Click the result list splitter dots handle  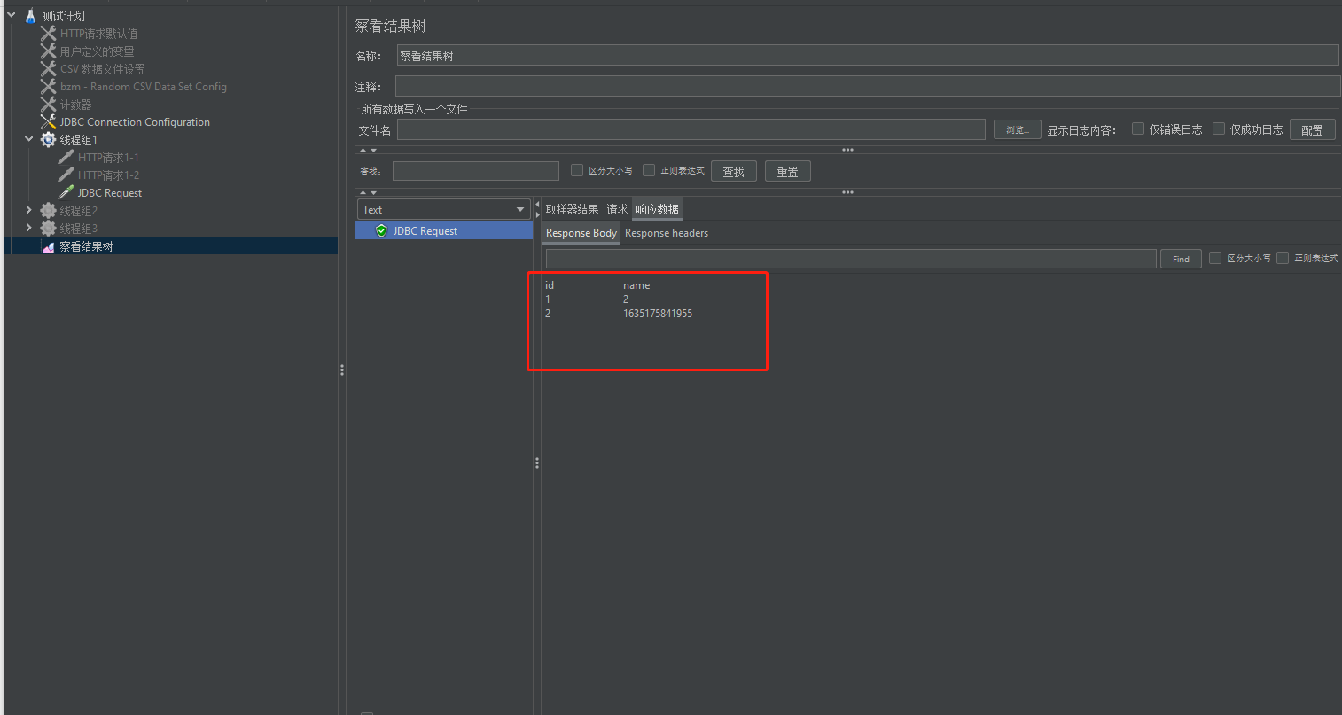click(537, 462)
